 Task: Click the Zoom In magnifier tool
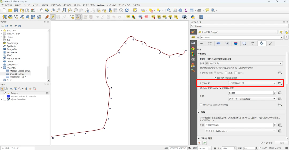pyautogui.click(x=53, y=10)
